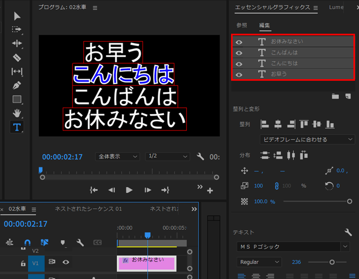
Task: Open timeline display settings wrench
Action: pos(80,243)
